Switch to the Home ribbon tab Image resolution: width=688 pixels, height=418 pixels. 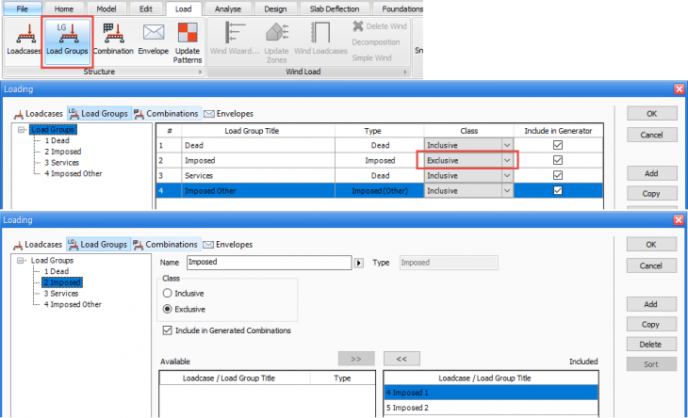click(x=64, y=8)
